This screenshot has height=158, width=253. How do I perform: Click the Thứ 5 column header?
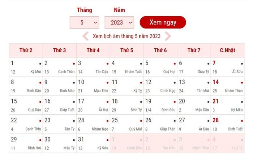pos(126,50)
